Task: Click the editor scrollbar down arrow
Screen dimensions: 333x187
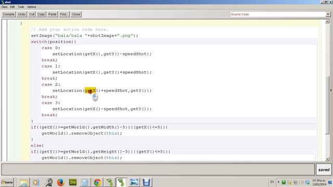Action: (327, 159)
